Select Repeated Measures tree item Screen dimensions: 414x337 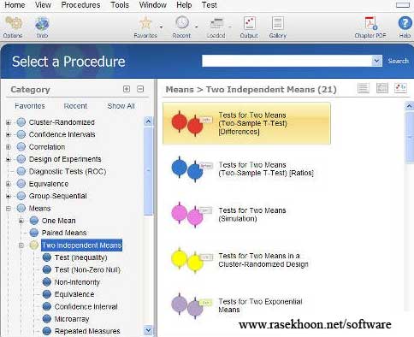[x=87, y=331]
